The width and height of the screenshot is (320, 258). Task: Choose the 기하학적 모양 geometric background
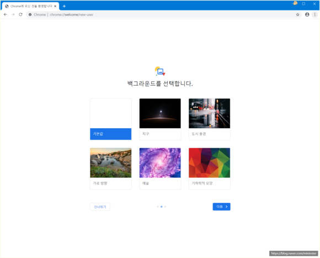tap(210, 169)
